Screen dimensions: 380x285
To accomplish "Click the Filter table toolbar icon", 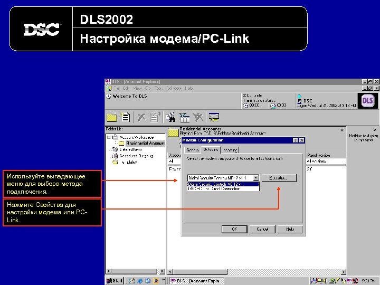I will click(x=184, y=118).
